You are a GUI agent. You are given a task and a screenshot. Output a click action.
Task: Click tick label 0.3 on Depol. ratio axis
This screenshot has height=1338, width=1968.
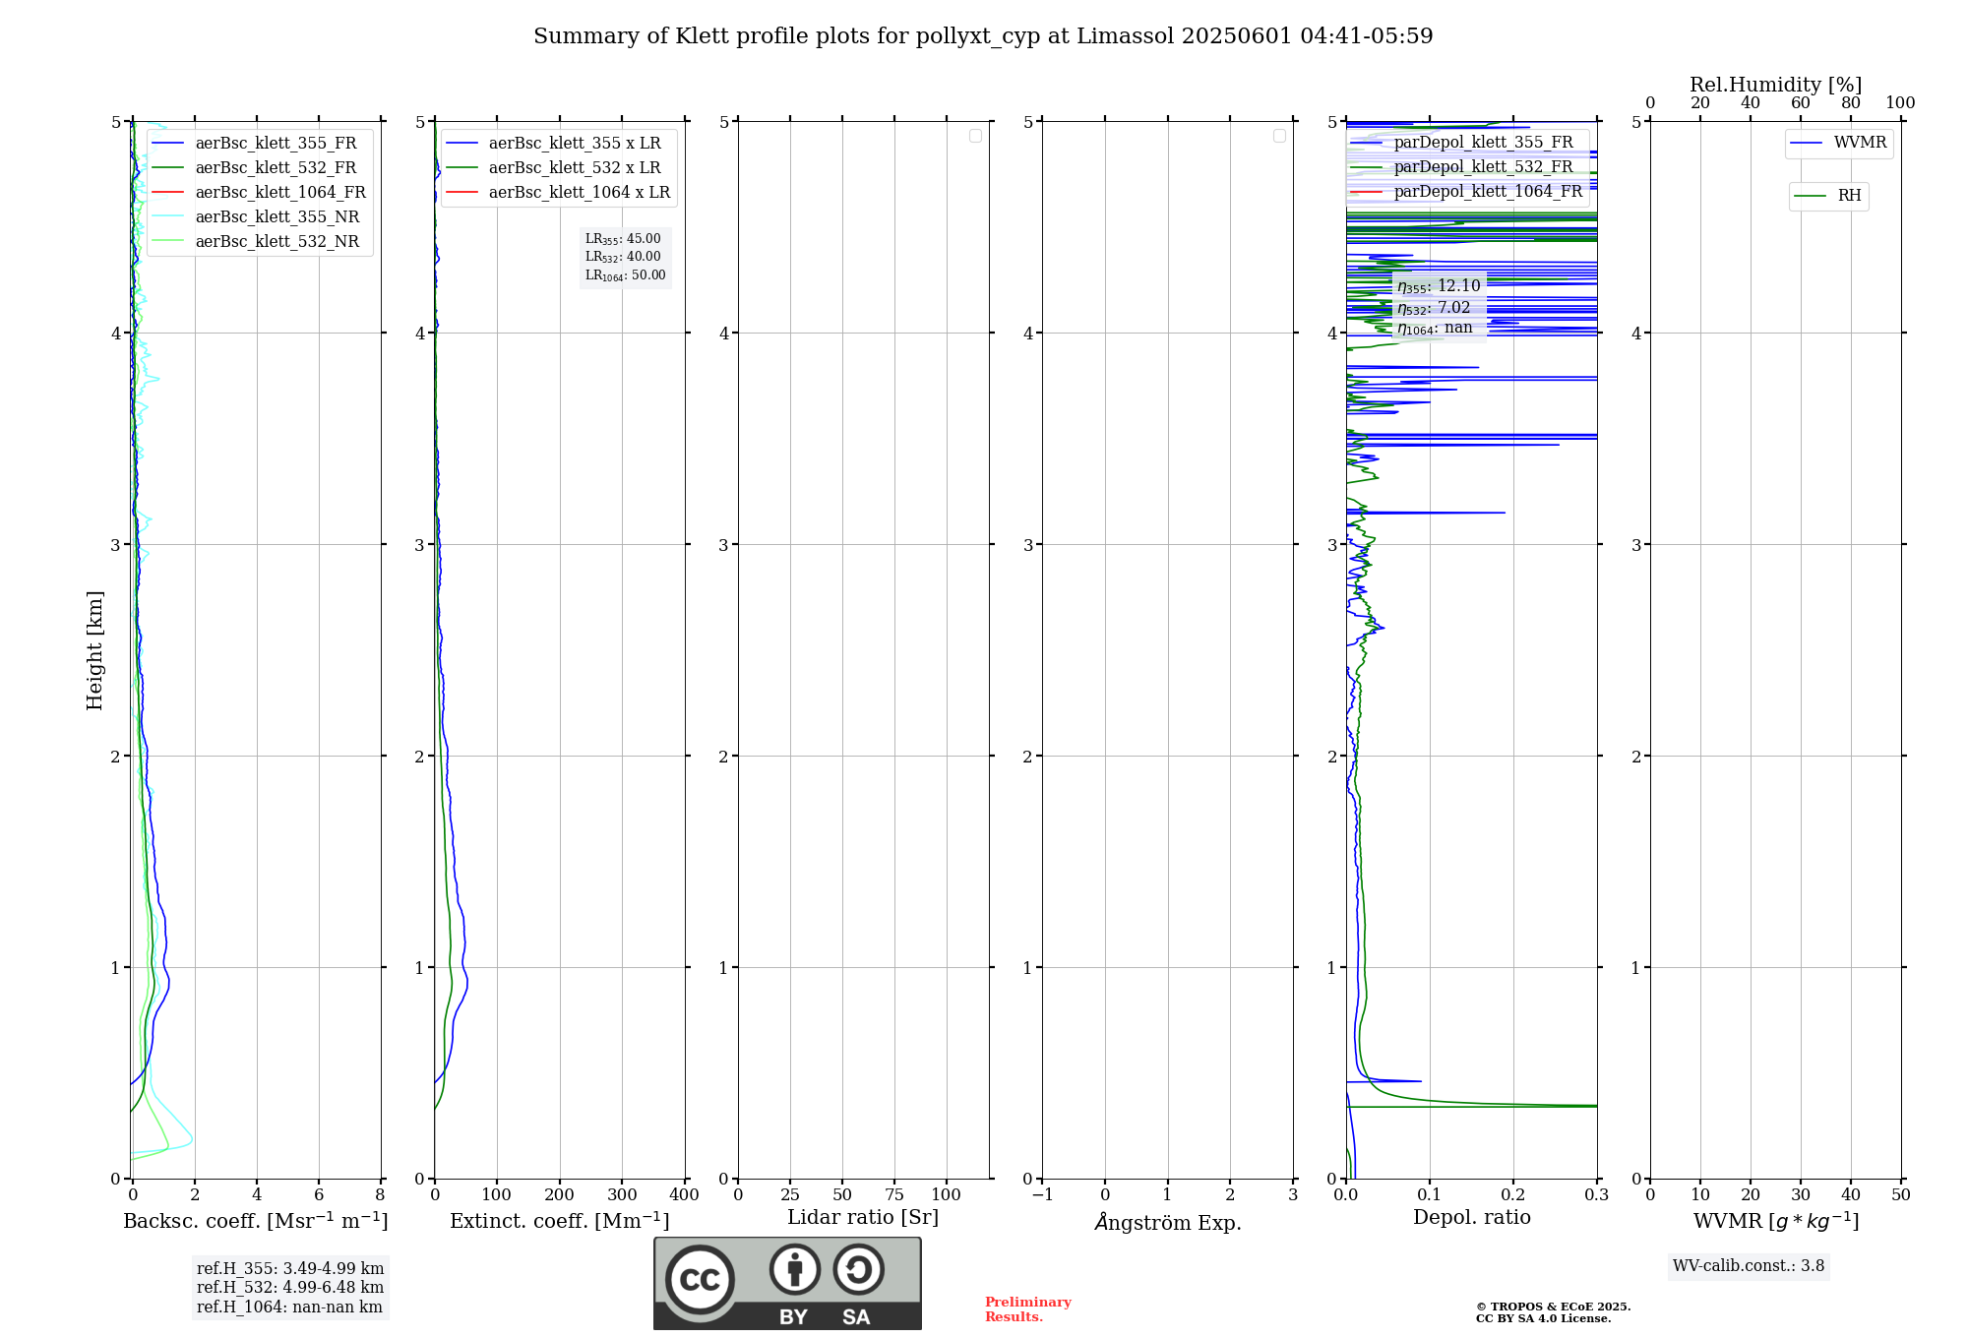1596,1195
